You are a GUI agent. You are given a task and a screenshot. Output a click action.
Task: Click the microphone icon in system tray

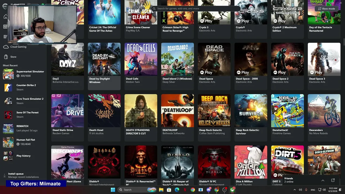tap(306, 190)
